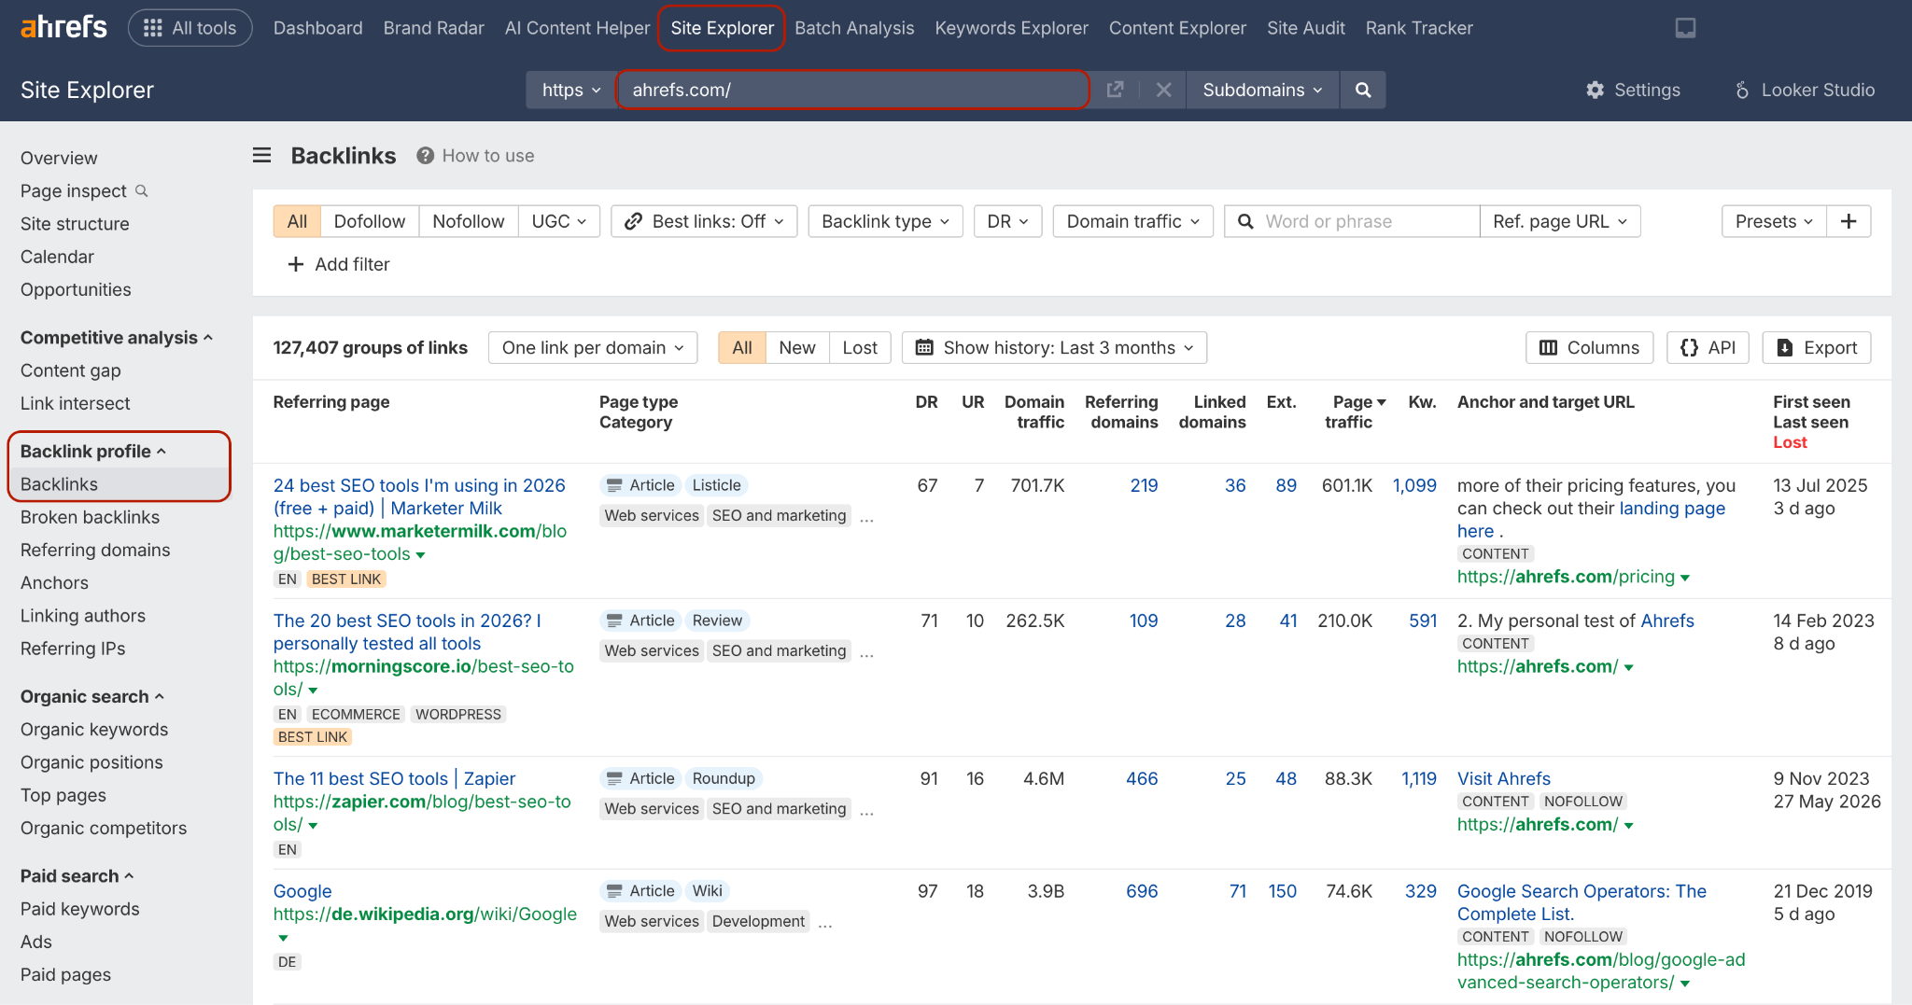Viewport: 1912px width, 1005px height.
Task: Open Ref. page URL dropdown
Action: pos(1560,221)
